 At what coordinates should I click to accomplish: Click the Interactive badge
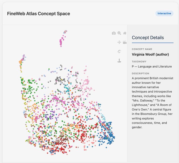tap(164, 13)
